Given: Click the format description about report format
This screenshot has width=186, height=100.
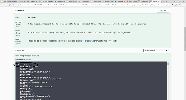Looking at the screenshot, I should [80, 32].
